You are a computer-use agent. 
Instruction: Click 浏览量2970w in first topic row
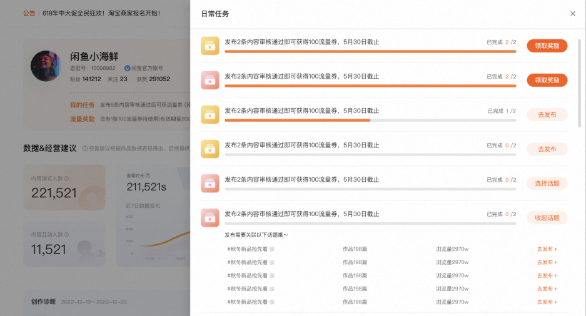[x=452, y=249]
